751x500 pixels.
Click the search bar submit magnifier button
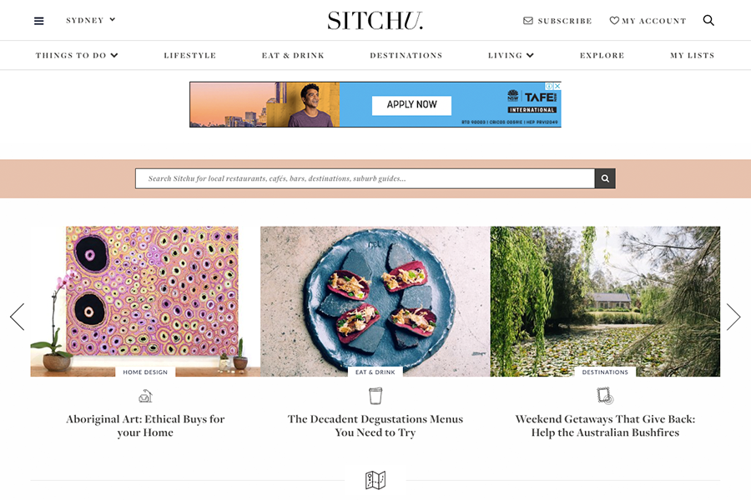[x=605, y=178]
